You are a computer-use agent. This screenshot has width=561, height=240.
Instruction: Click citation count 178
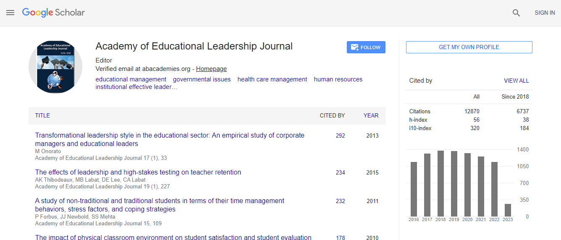click(340, 237)
